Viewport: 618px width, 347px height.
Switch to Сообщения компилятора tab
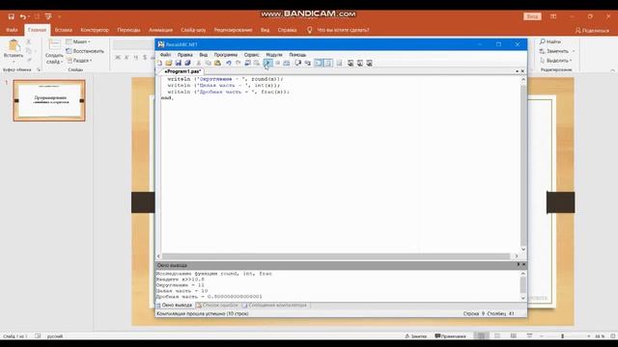(274, 306)
